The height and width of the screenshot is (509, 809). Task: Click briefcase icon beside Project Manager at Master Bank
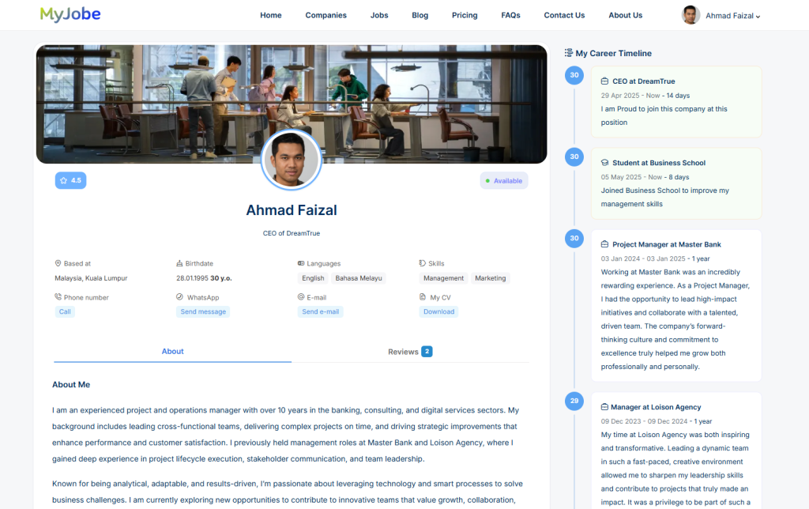click(604, 244)
